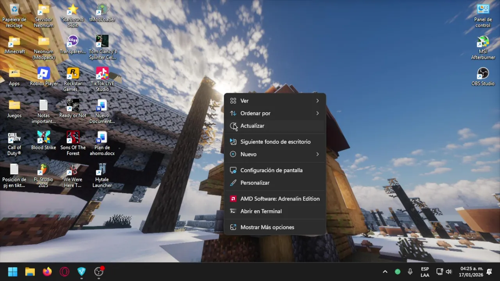Select the TikTok LIVE Studio shortcut
Image resolution: width=500 pixels, height=281 pixels.
coord(102,80)
